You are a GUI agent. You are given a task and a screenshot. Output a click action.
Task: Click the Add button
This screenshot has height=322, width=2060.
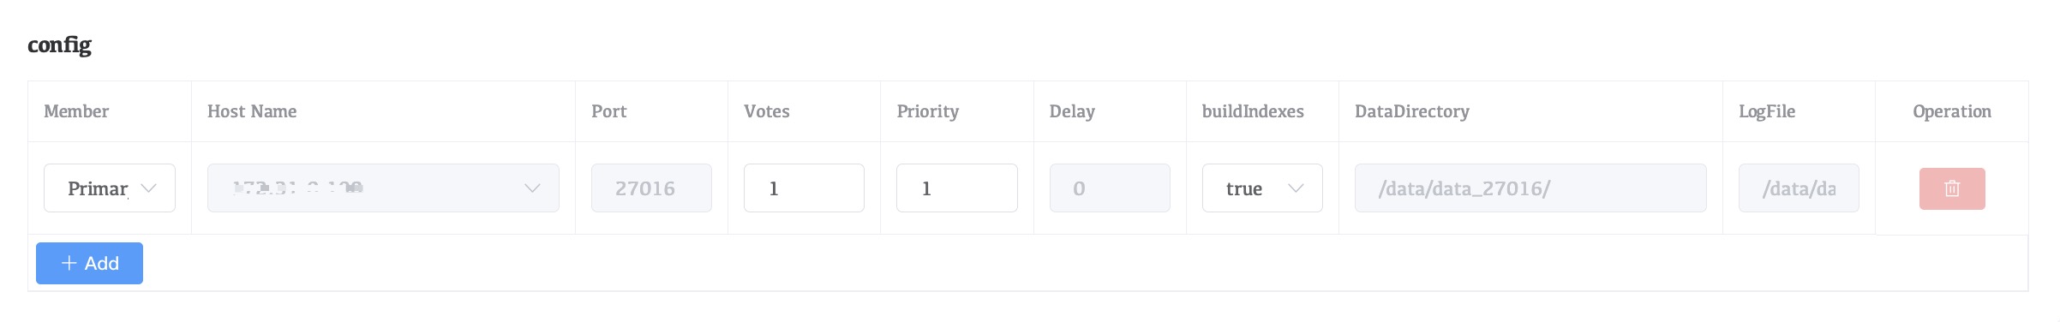89,263
